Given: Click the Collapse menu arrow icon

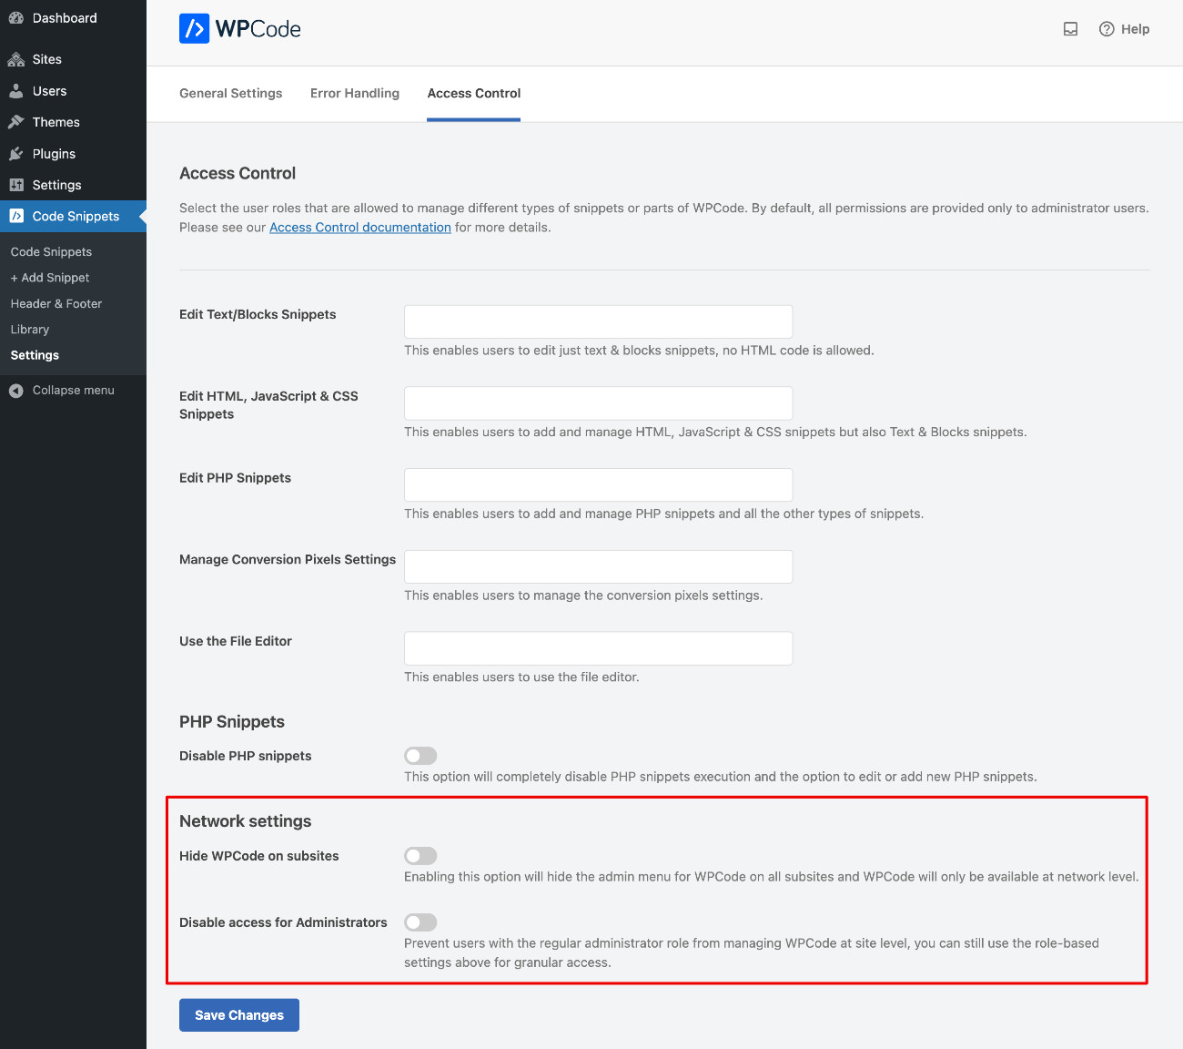Looking at the screenshot, I should [16, 391].
